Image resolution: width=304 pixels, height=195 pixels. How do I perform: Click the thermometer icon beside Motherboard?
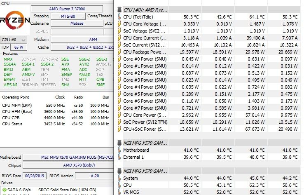click(x=119, y=150)
